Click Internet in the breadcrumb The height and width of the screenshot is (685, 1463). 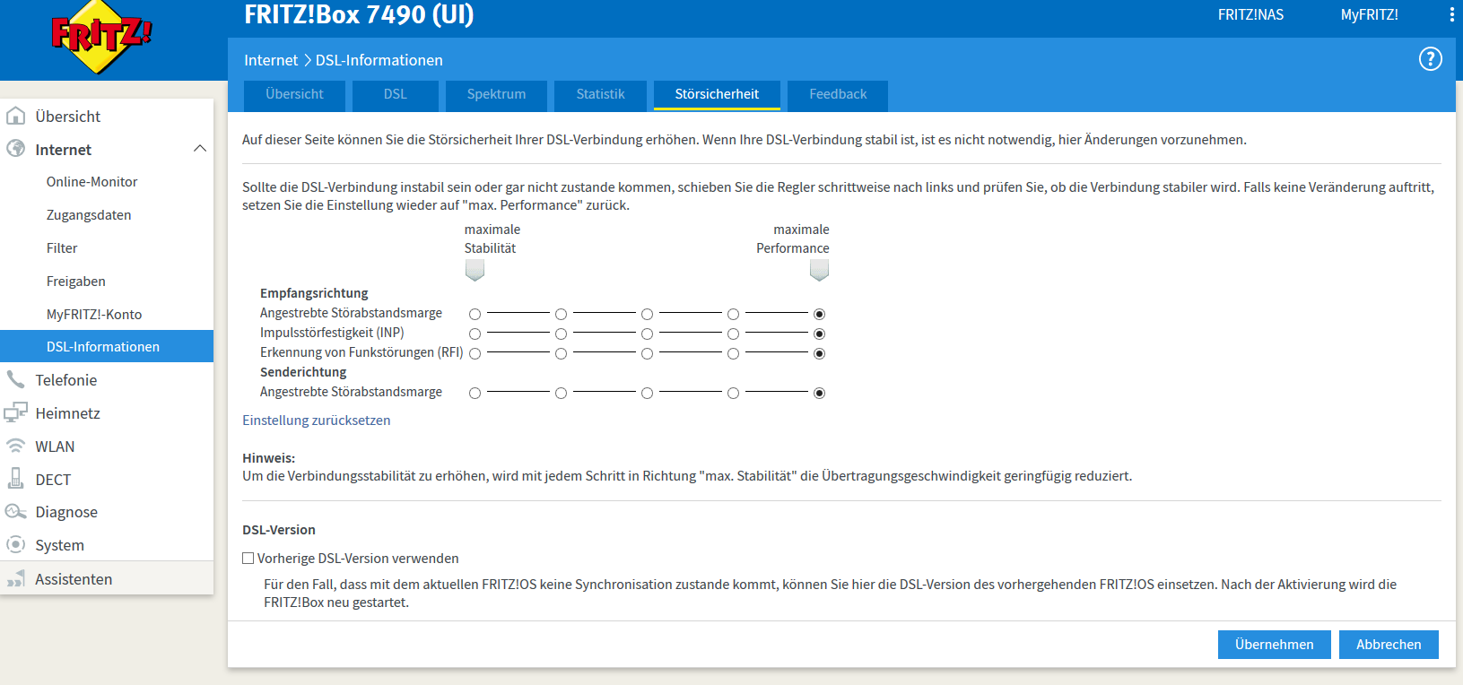(271, 60)
